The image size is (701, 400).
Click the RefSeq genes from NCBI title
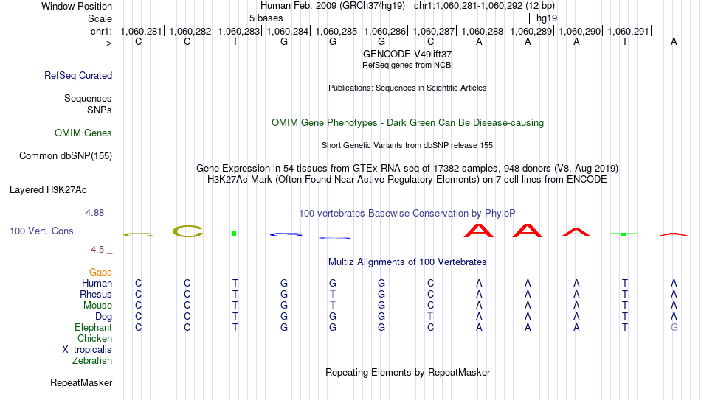407,65
